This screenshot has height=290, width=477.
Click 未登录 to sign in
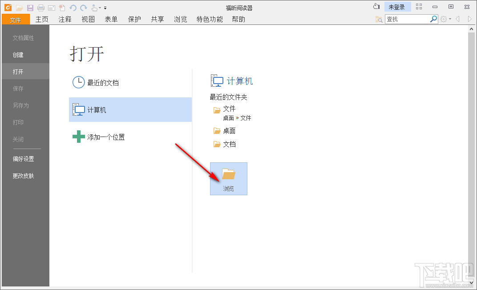[x=397, y=6]
